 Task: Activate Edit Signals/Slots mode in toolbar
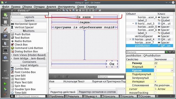[67, 10]
